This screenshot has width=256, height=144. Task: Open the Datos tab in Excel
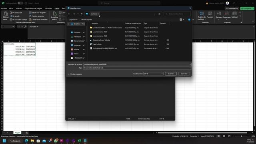pyautogui.click(x=57, y=8)
